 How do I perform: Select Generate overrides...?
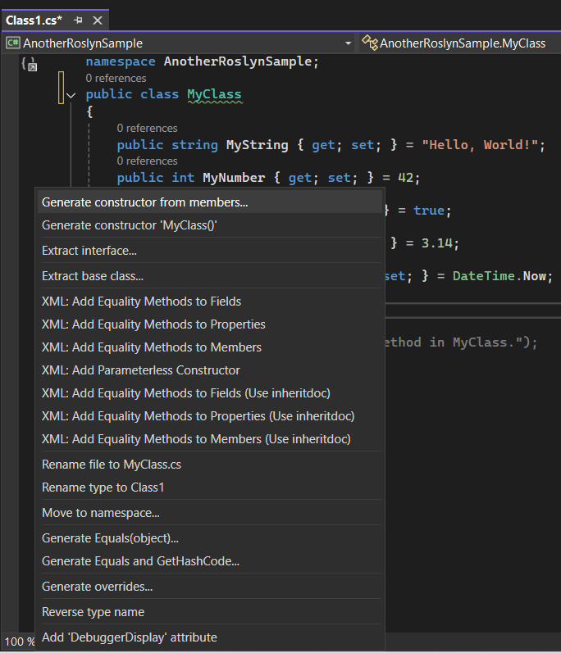210,587
